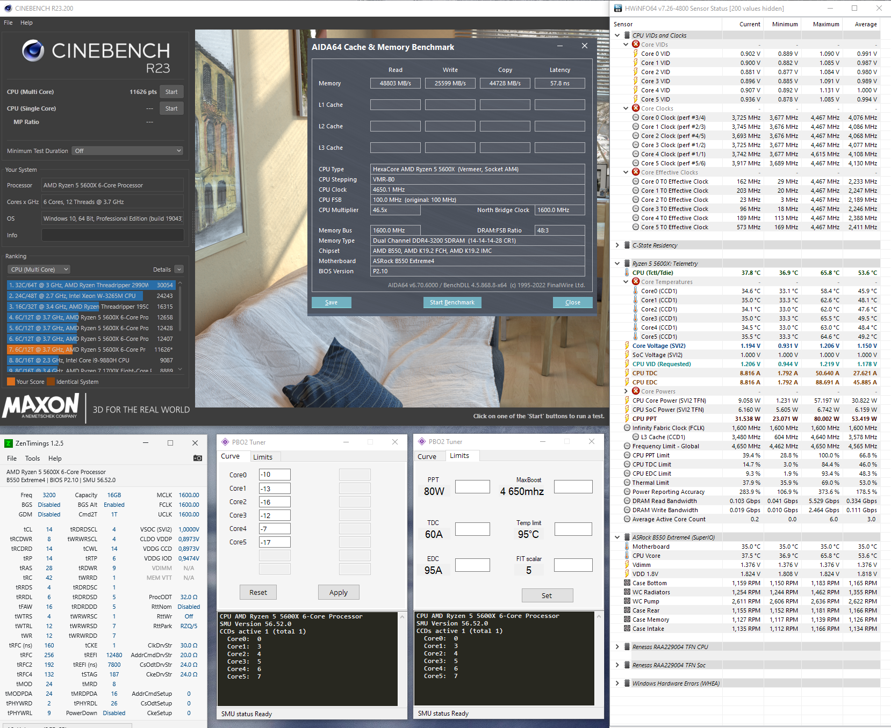This screenshot has width=891, height=728.
Task: Click the PPT limit input field in PBO2 Tuner
Action: pos(472,486)
